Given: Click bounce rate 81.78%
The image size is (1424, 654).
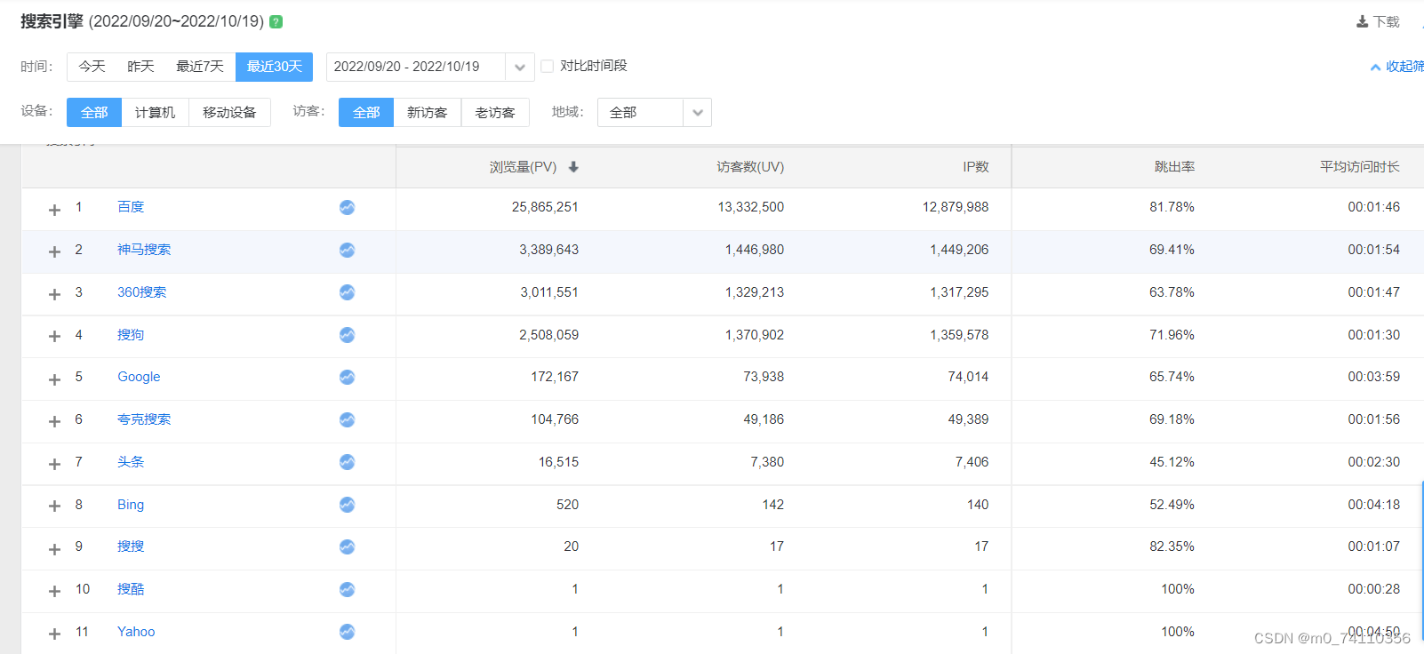Looking at the screenshot, I should click(x=1172, y=207).
